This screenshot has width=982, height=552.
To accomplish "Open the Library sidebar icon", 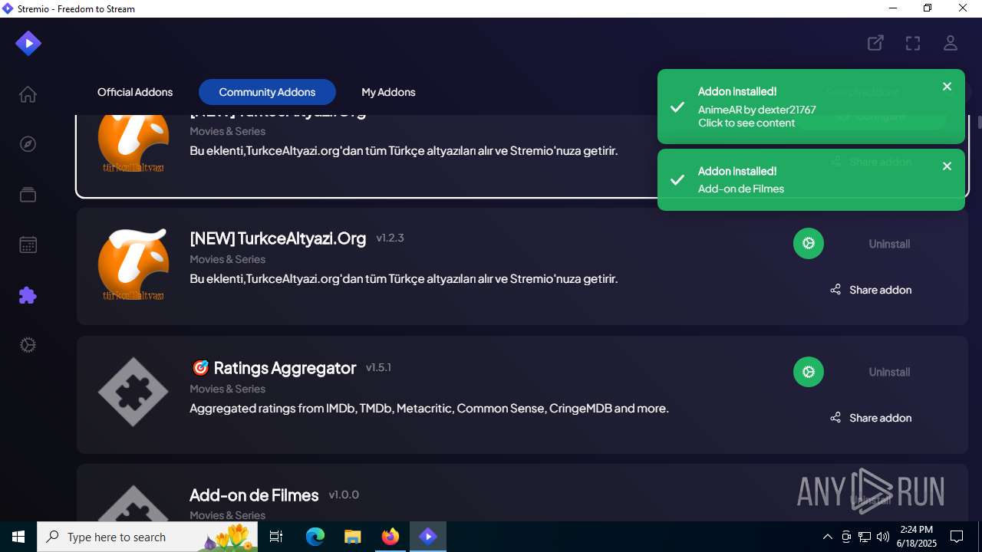I will point(28,195).
